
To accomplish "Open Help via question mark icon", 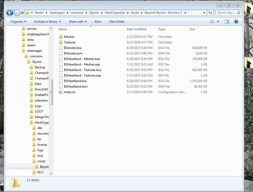I will pos(236,22).
